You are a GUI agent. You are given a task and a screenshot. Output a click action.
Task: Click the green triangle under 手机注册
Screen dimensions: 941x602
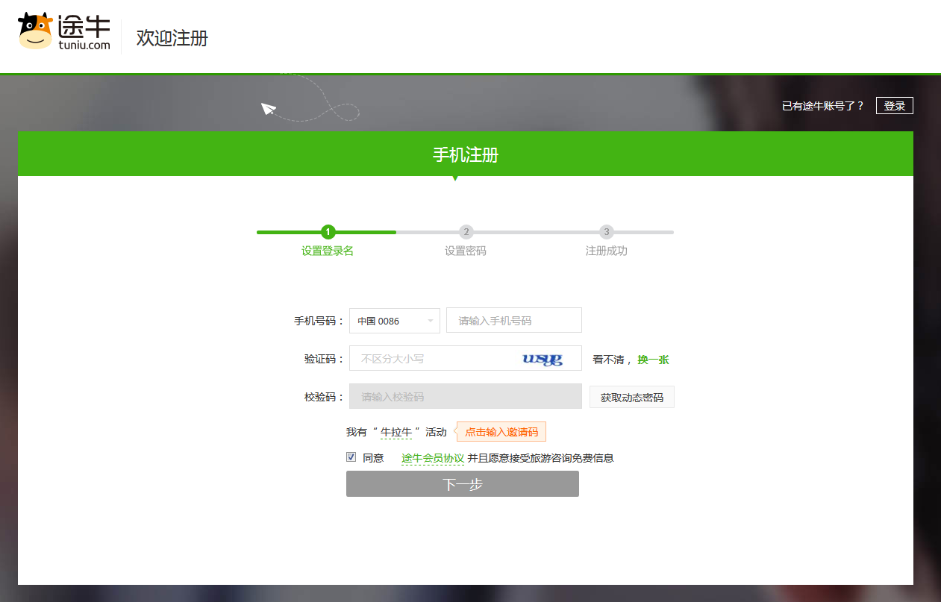pyautogui.click(x=455, y=178)
